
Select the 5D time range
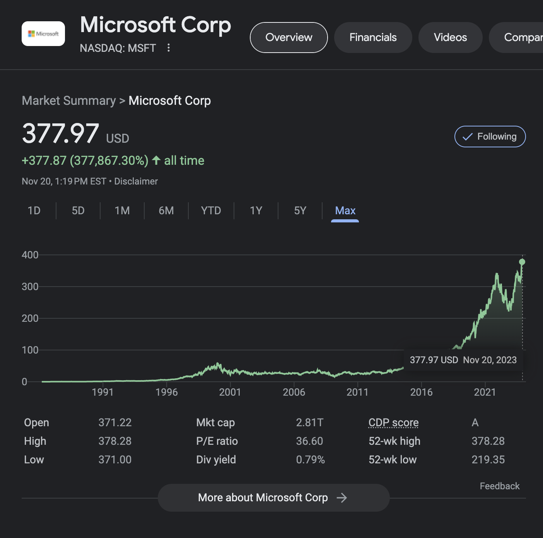point(78,210)
